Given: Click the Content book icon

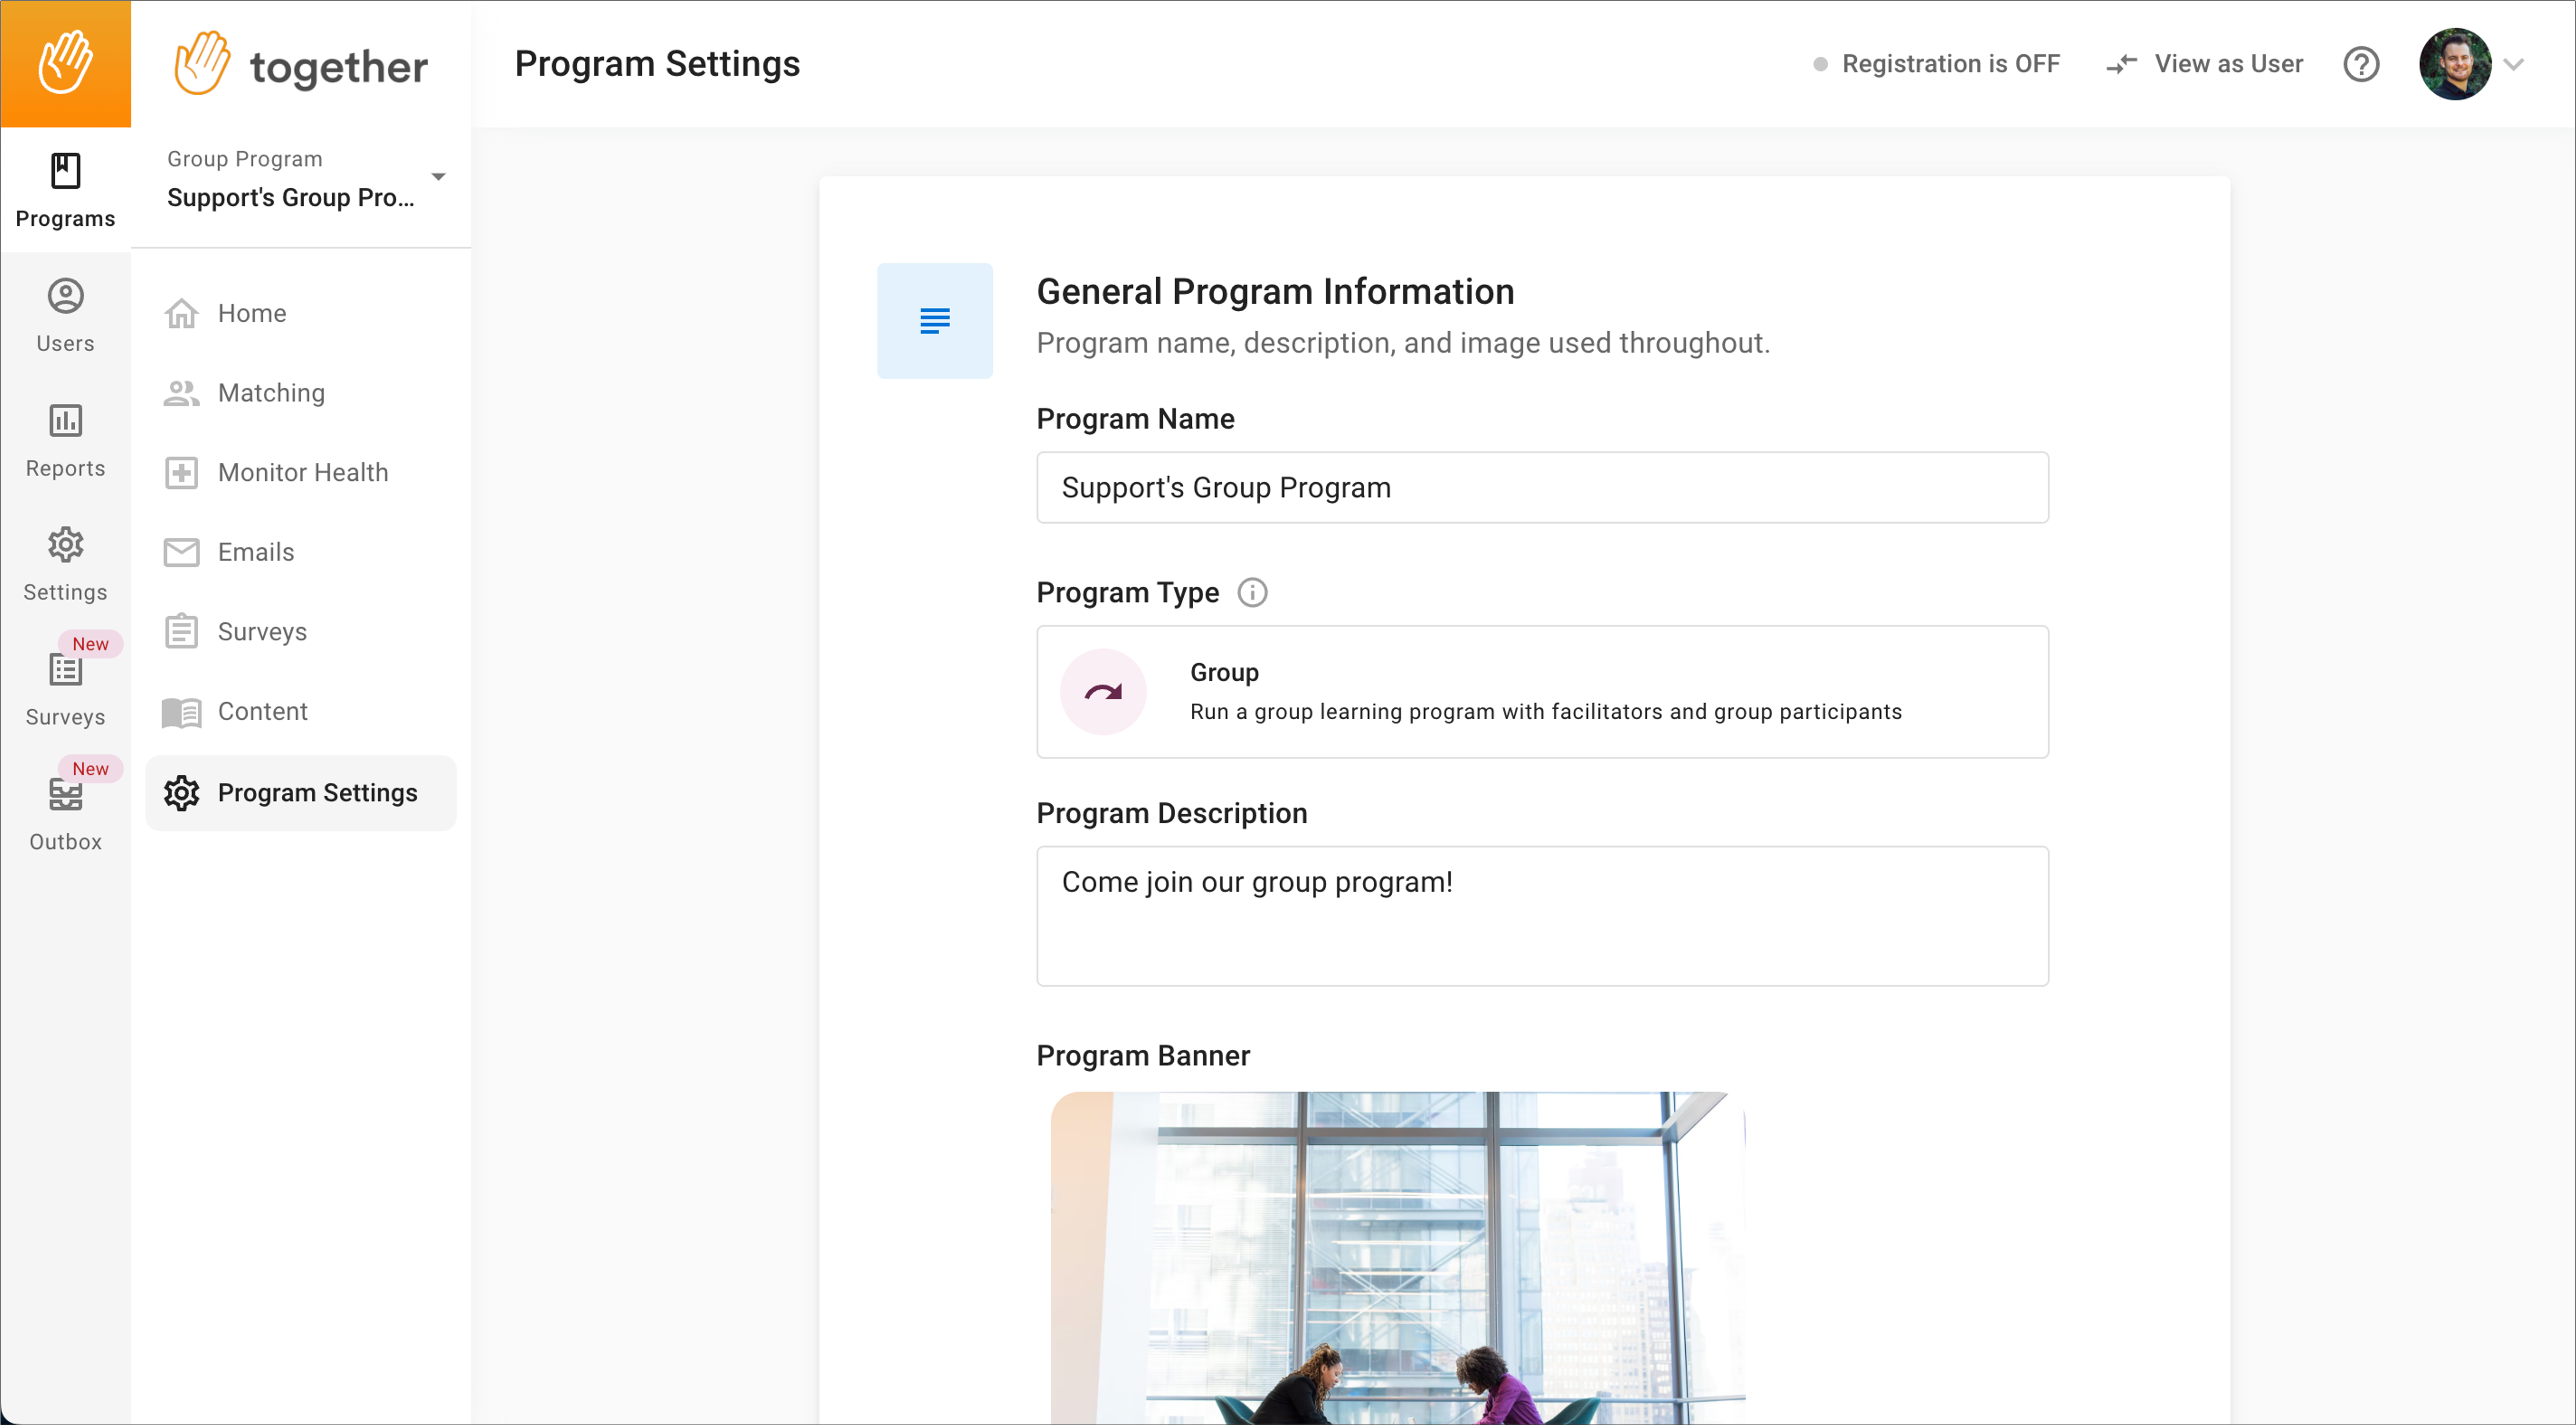Looking at the screenshot, I should pyautogui.click(x=181, y=712).
